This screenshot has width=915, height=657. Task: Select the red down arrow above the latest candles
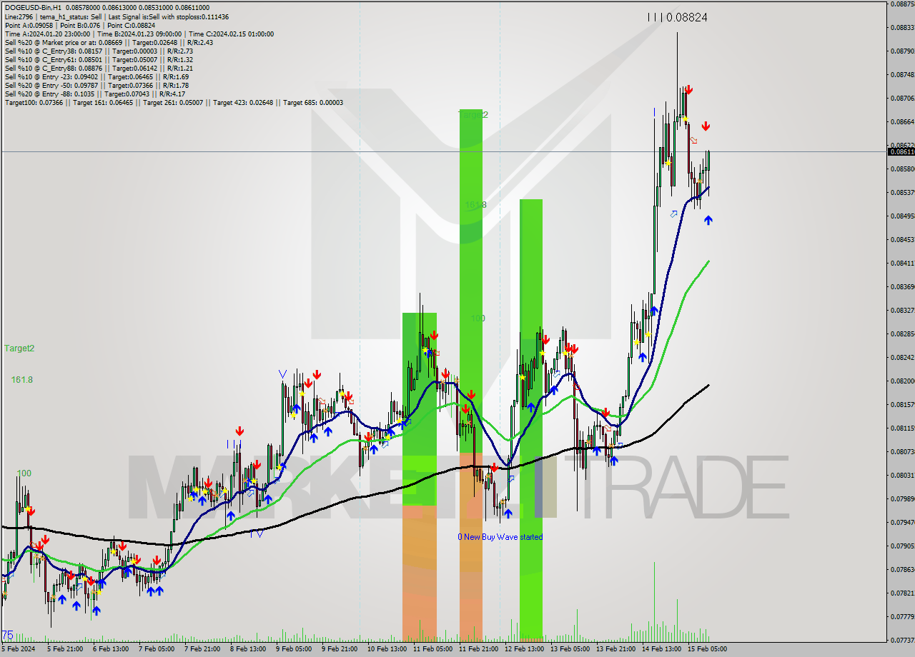pos(706,126)
